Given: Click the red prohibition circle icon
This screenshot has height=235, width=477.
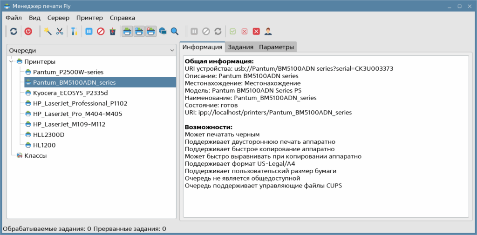Looking at the screenshot, I should click(x=100, y=31).
